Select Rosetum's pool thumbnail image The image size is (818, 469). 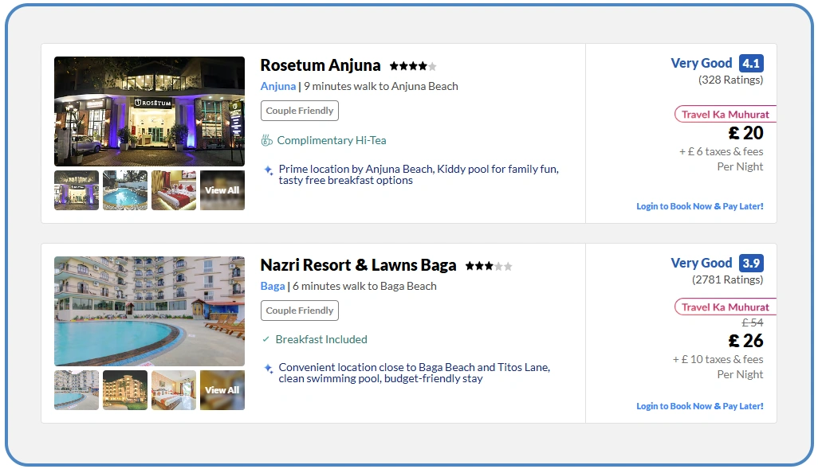click(x=125, y=190)
